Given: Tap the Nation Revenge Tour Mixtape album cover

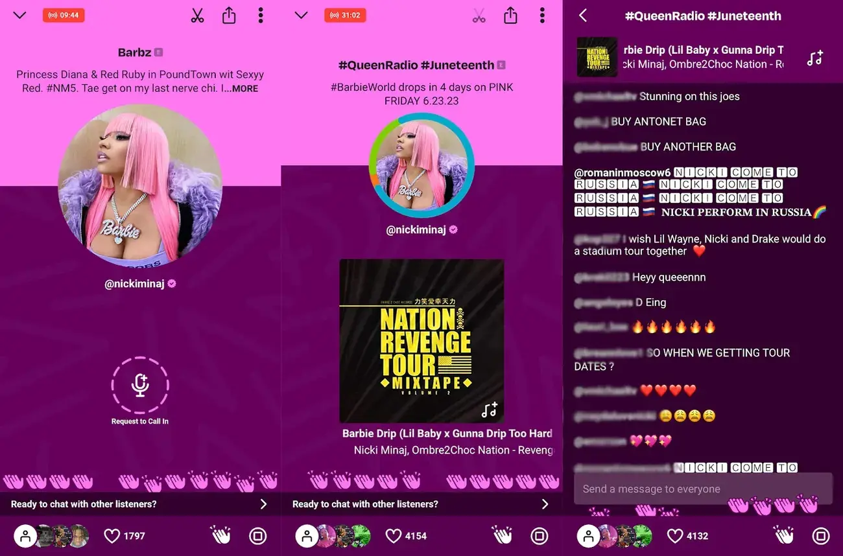Looking at the screenshot, I should [x=421, y=341].
